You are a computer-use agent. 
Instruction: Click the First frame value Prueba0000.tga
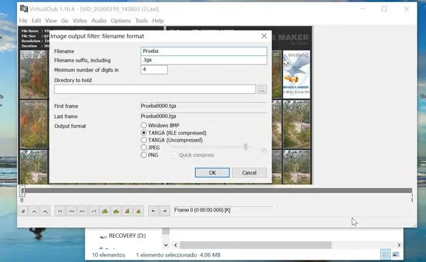pyautogui.click(x=158, y=106)
